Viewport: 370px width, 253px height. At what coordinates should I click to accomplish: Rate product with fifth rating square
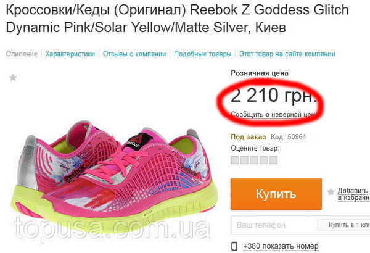(273, 160)
